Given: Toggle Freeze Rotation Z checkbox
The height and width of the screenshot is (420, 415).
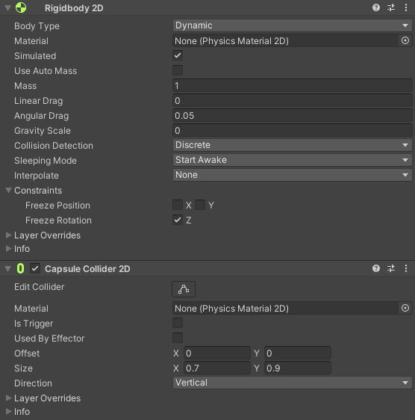Looking at the screenshot, I should (x=178, y=220).
